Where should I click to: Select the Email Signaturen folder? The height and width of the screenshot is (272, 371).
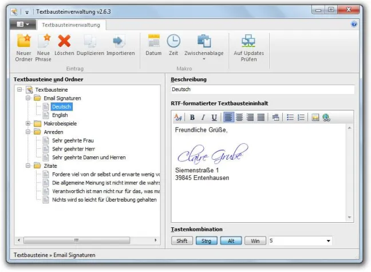[x=62, y=98]
